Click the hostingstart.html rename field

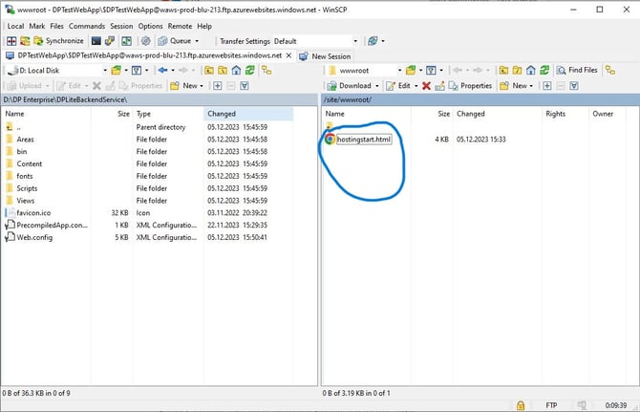pyautogui.click(x=364, y=140)
